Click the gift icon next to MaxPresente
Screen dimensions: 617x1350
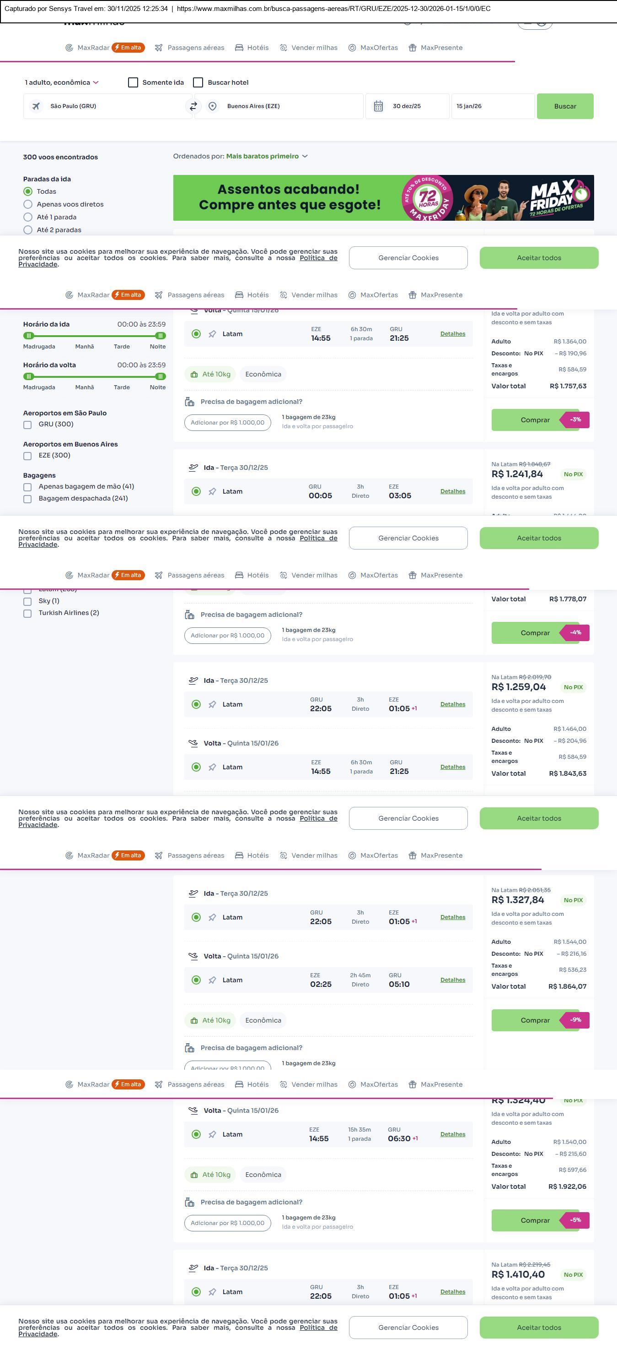tap(413, 48)
